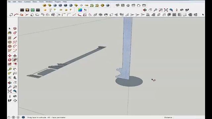Pick the Tape Measure tool

10,69
